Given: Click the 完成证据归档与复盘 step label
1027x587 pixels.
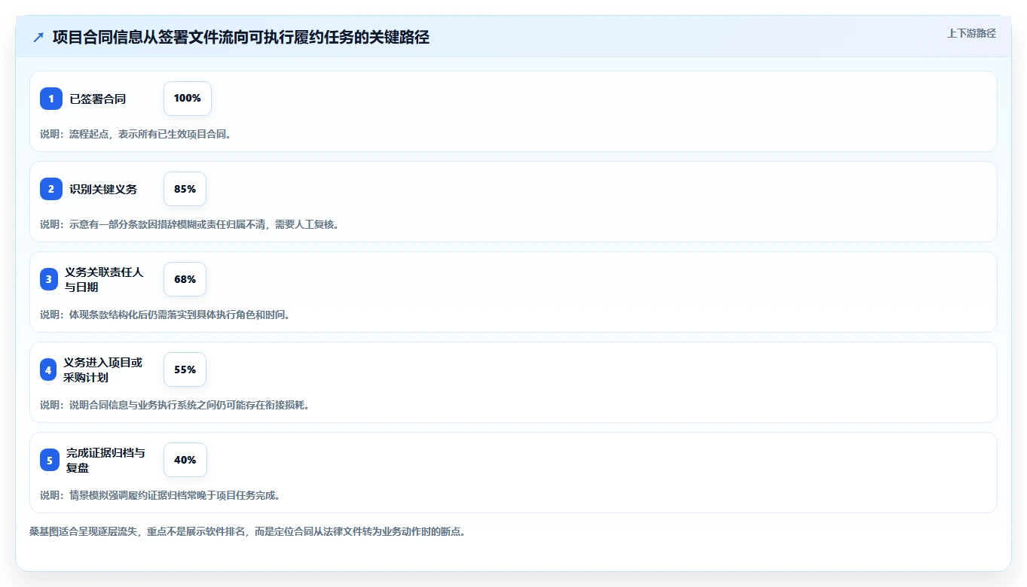Looking at the screenshot, I should click(105, 460).
